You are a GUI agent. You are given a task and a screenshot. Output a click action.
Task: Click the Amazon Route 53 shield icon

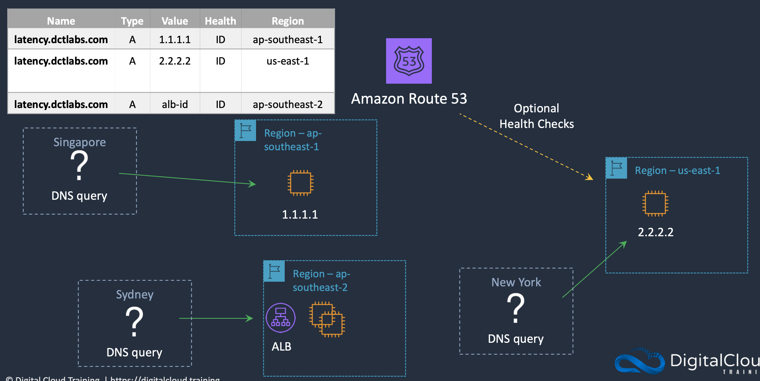point(409,61)
